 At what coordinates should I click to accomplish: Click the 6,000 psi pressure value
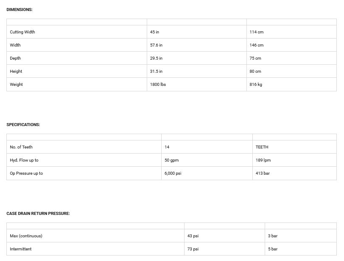(173, 173)
